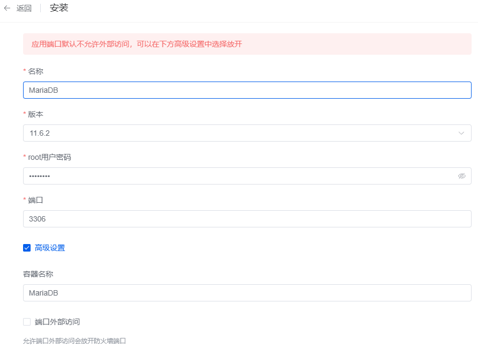Click the 返回 link text

coord(24,8)
